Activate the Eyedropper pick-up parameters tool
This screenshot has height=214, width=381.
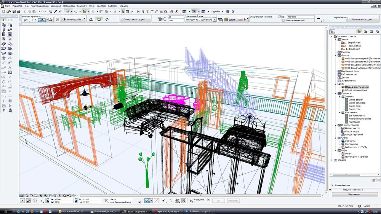[x=55, y=12]
